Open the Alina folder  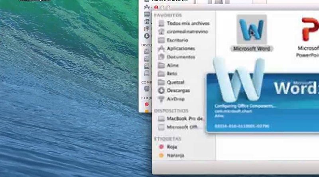coord(173,65)
